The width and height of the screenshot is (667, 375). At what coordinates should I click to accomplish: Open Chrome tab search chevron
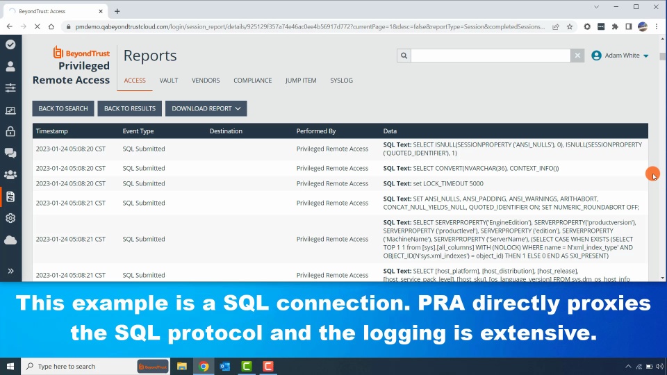point(596,7)
